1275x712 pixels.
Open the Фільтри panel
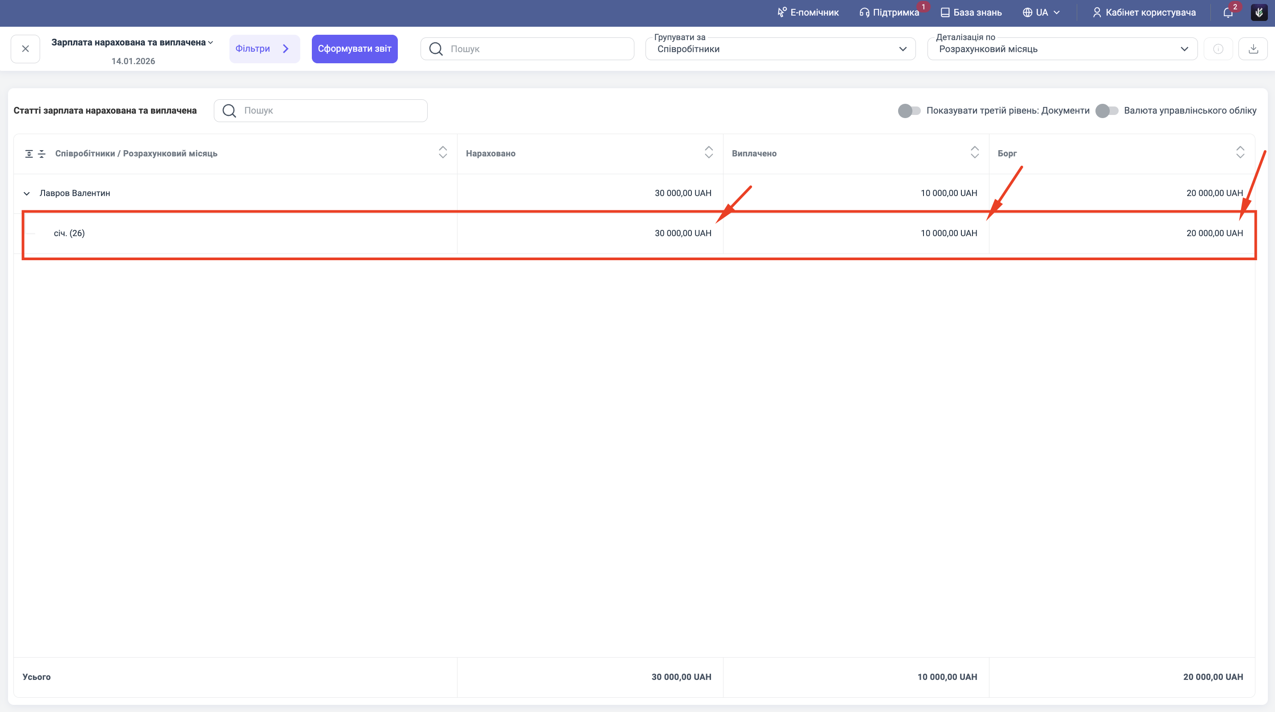pos(264,49)
